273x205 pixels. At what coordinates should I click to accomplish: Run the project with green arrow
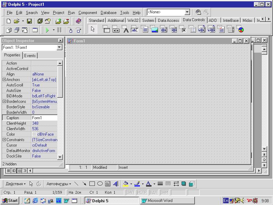47,30
